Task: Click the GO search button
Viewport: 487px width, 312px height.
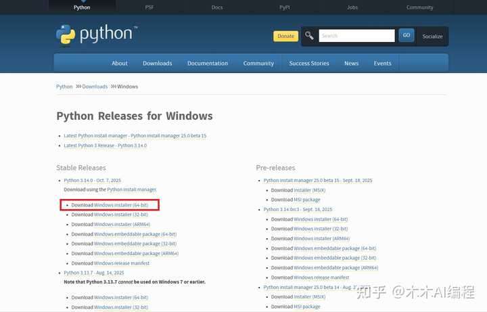Action: point(406,35)
